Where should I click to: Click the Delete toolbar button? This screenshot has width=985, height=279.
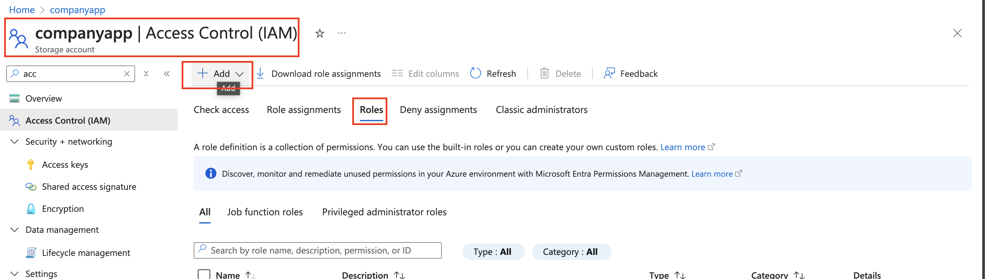[x=560, y=73]
